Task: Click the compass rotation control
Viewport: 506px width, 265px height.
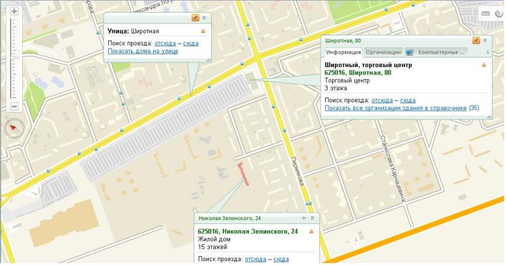Action: 13,129
